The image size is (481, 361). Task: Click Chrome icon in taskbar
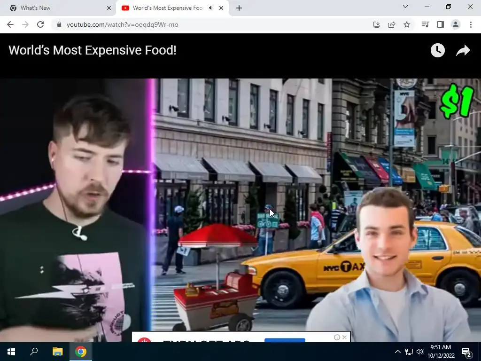80,352
